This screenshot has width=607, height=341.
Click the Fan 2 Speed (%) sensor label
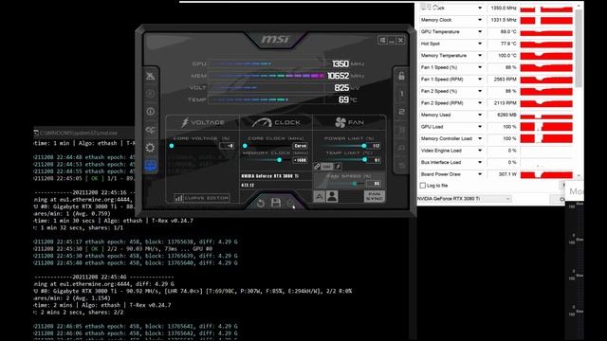coord(439,91)
